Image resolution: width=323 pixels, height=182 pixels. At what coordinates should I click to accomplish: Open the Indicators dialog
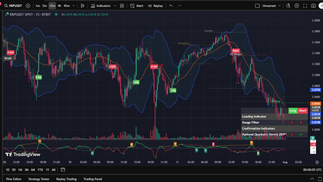(x=101, y=6)
